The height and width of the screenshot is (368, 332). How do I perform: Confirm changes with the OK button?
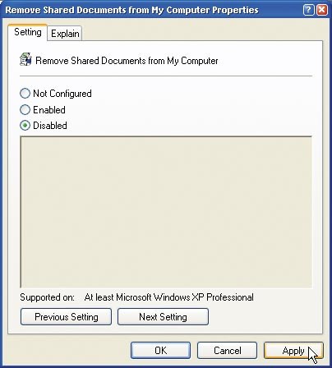click(160, 350)
